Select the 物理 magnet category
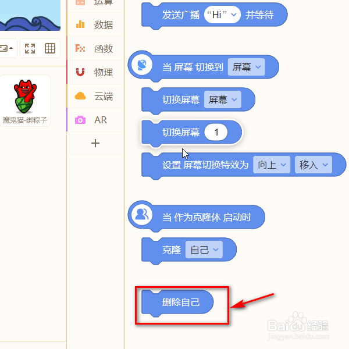This screenshot has width=349, height=349. click(x=95, y=72)
